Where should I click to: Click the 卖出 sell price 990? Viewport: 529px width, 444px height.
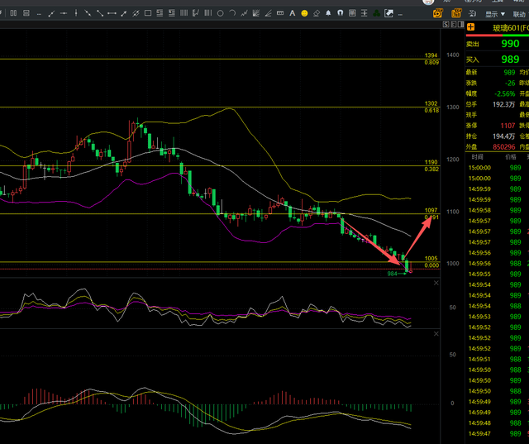[510, 43]
